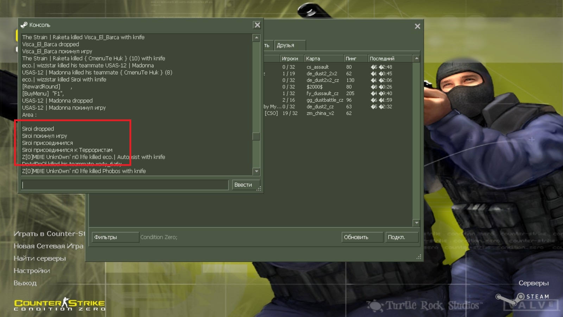Sort servers by Карта column

[x=323, y=58]
